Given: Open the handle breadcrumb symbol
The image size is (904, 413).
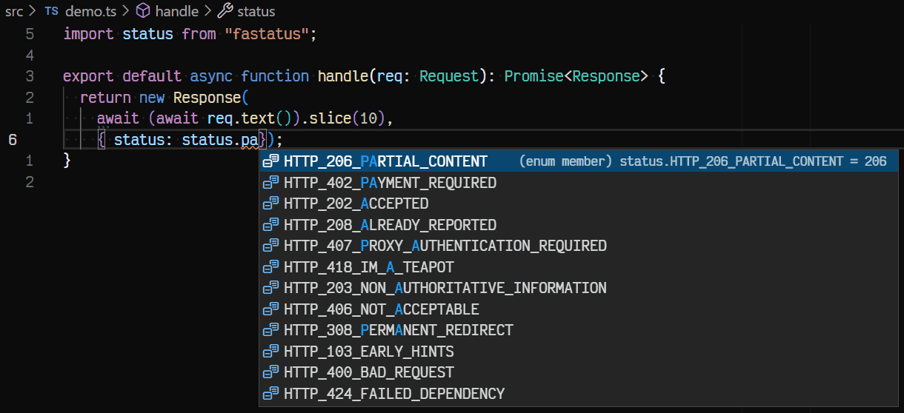Looking at the screenshot, I should click(x=177, y=11).
